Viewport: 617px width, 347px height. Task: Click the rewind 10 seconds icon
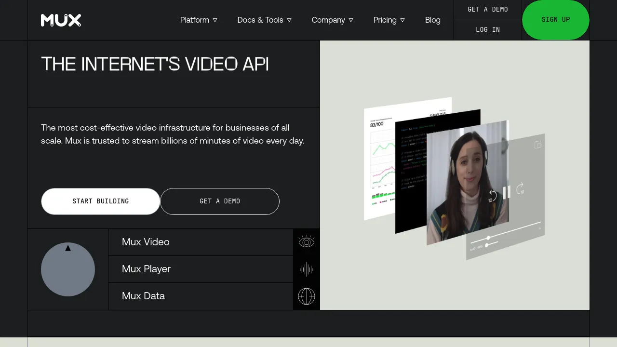(x=492, y=195)
